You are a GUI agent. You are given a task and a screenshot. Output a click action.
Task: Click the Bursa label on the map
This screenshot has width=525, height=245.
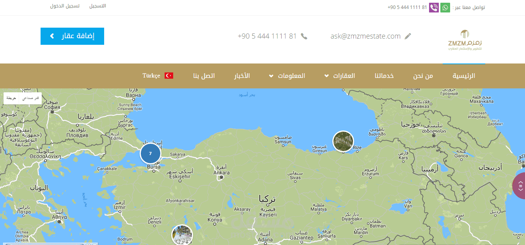click(153, 167)
